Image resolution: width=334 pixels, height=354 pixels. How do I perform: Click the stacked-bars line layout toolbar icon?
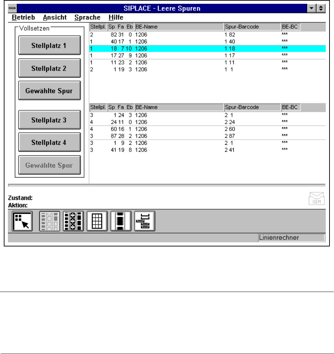(145, 221)
